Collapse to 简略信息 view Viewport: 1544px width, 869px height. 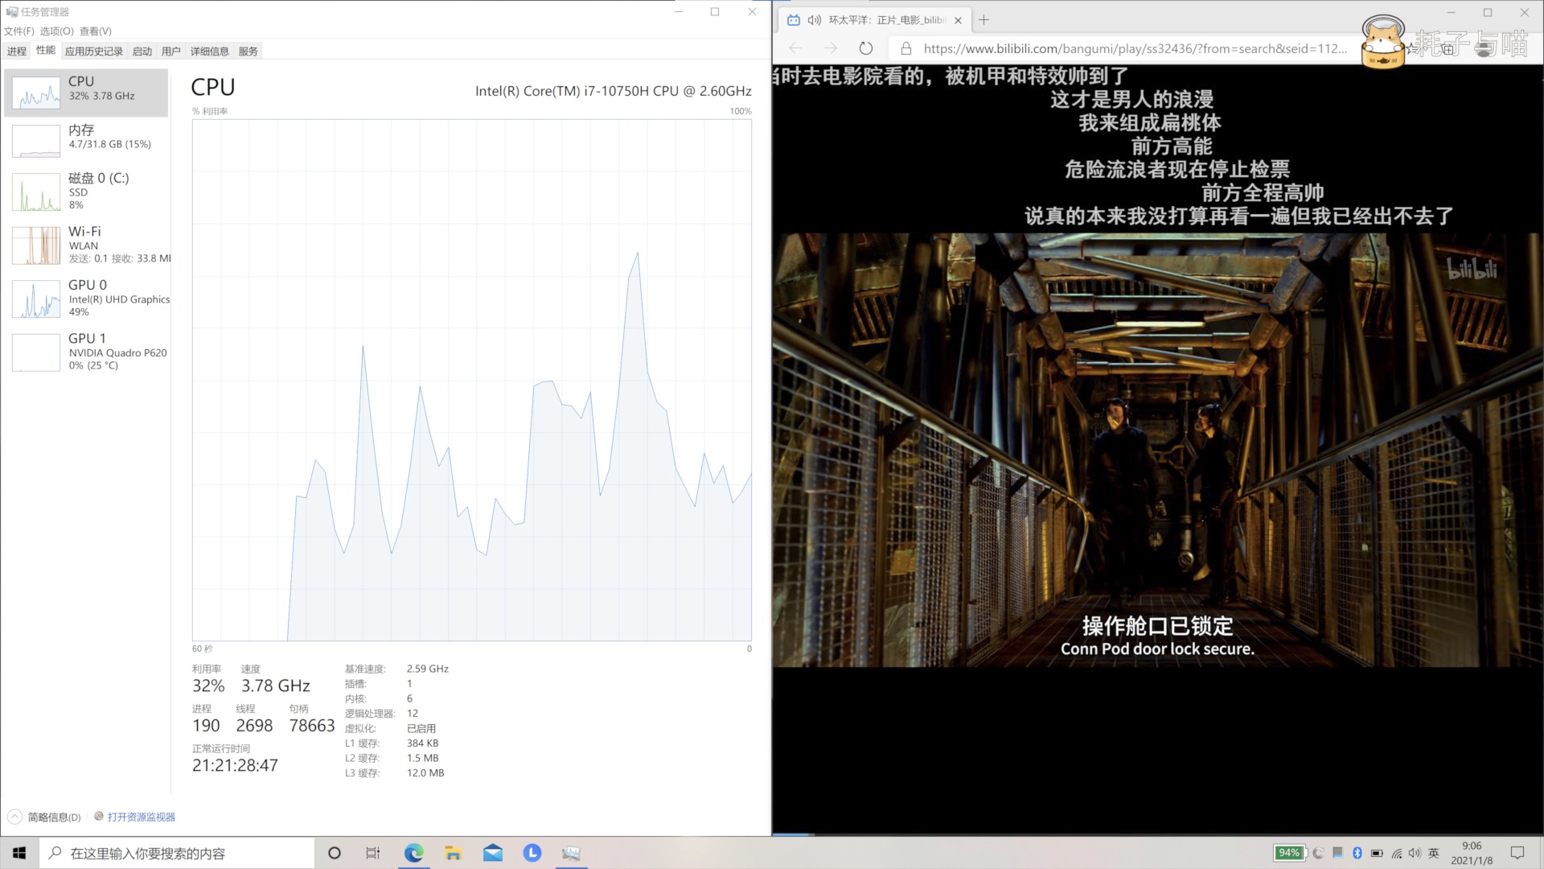click(x=45, y=817)
